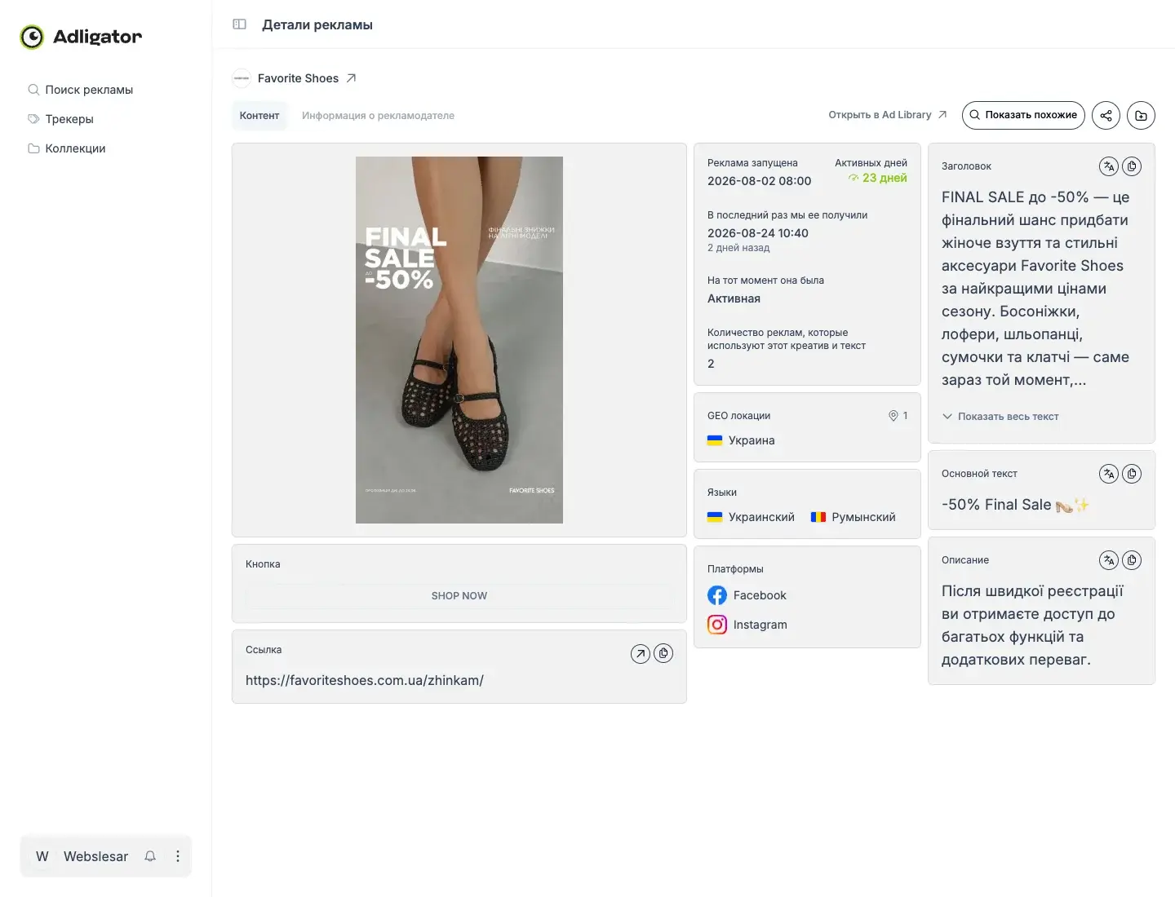Select the Контент tab
The width and height of the screenshot is (1175, 897).
[x=259, y=116]
